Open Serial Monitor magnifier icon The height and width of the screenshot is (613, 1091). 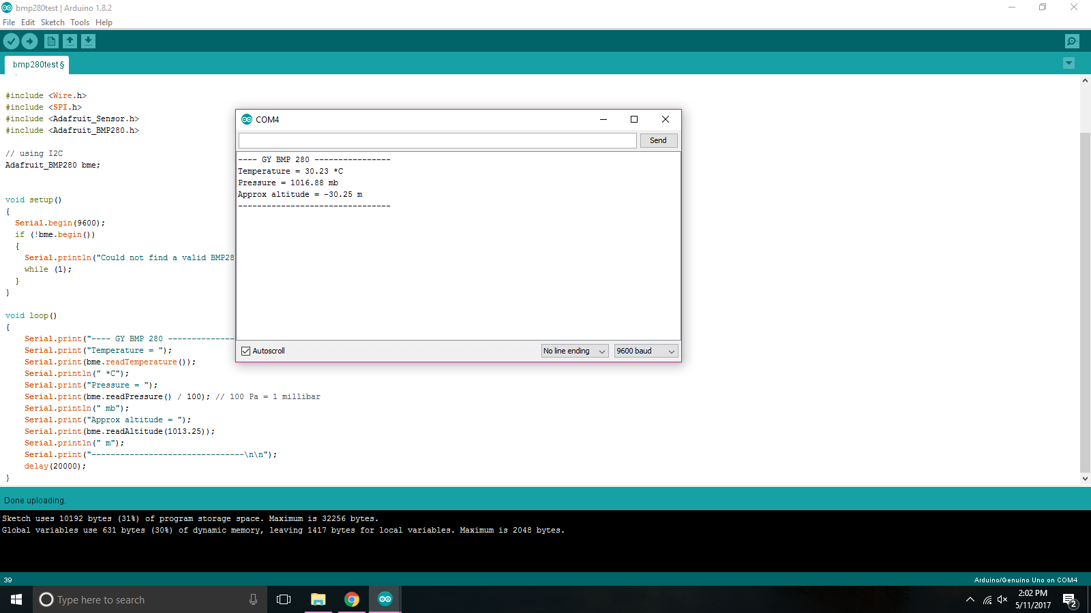(x=1072, y=42)
